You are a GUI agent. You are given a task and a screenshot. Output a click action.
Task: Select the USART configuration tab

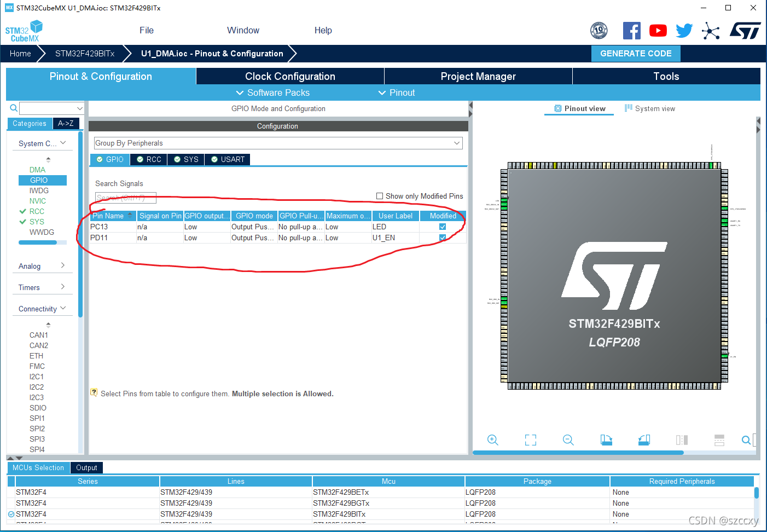228,159
